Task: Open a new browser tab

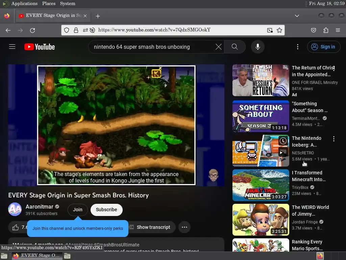Action: point(98,16)
